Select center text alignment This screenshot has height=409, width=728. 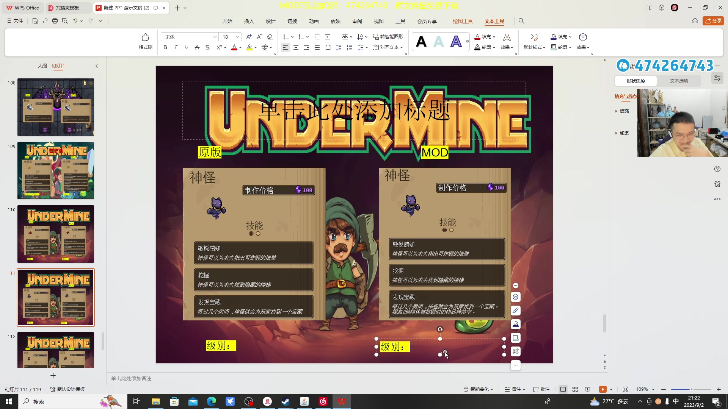[x=296, y=47]
